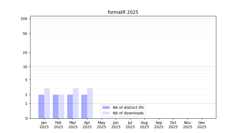Click the "Jan 2025" x-axis label
This screenshot has width=240, height=133.
44,125
